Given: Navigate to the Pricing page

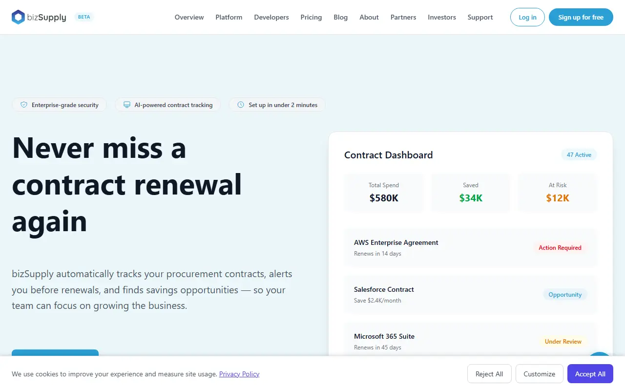Looking at the screenshot, I should click(x=311, y=17).
